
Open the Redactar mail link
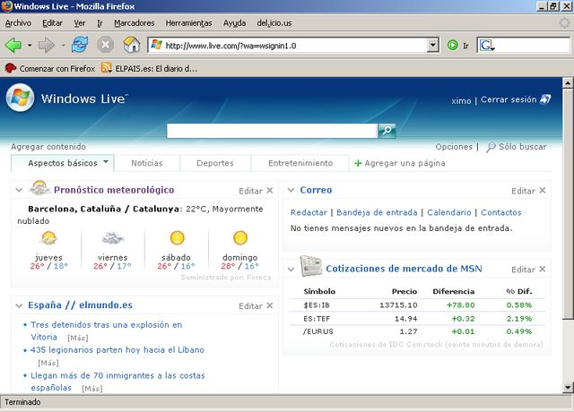point(309,212)
